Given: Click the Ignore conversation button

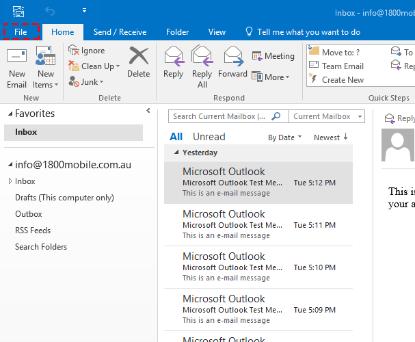Looking at the screenshot, I should 87,51.
